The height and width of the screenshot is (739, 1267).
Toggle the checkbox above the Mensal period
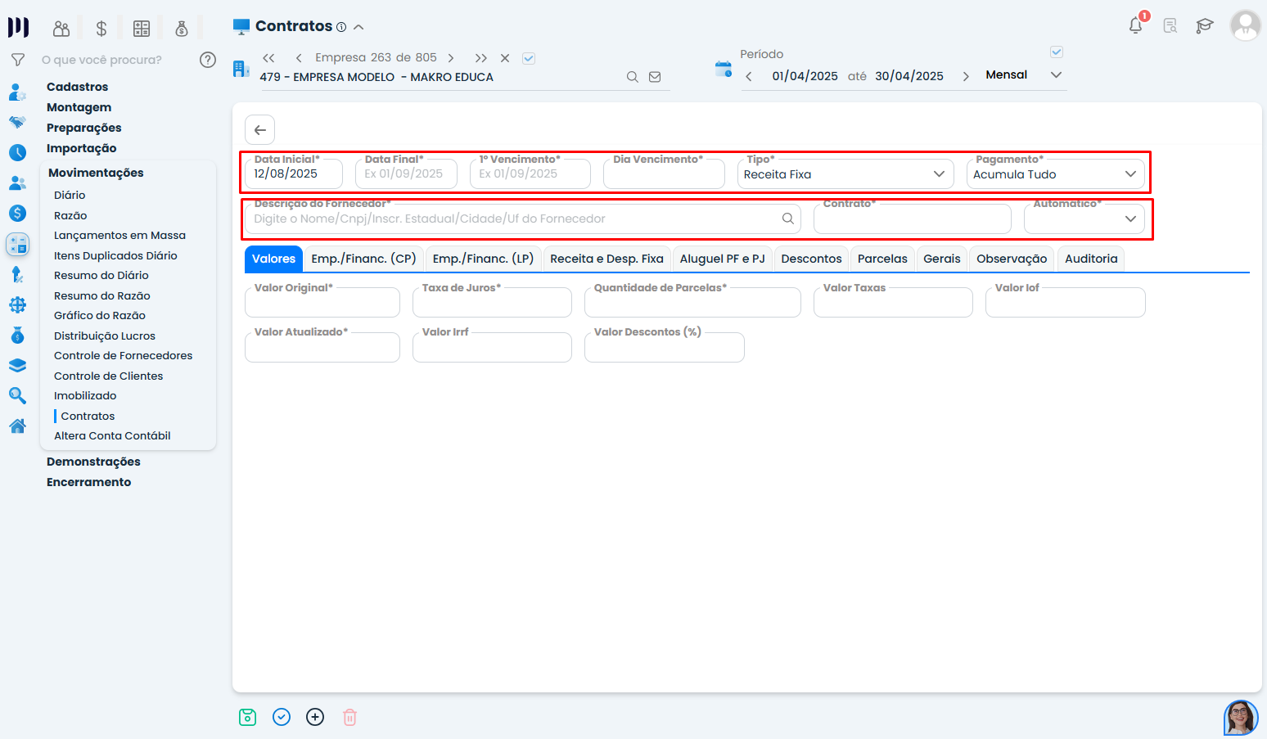(1057, 52)
